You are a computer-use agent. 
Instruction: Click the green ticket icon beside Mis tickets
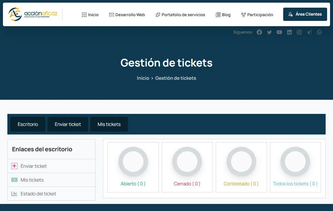14,180
